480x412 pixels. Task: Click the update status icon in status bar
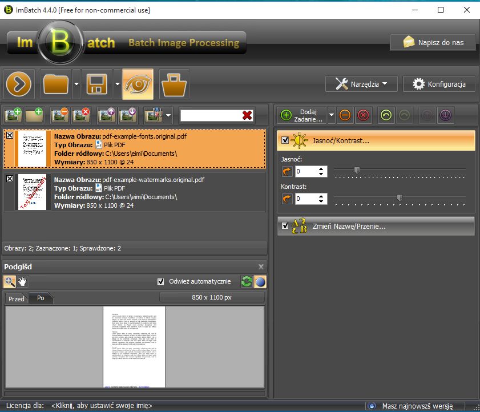(372, 406)
